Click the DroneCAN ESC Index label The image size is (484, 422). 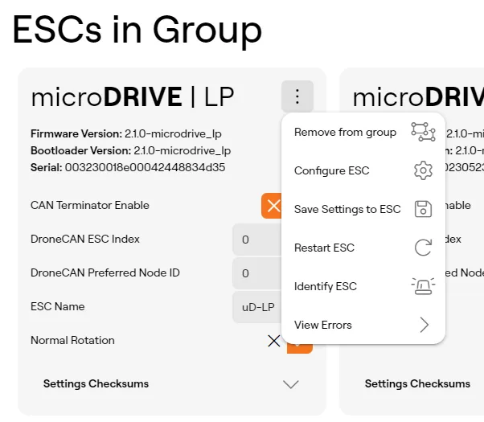85,239
